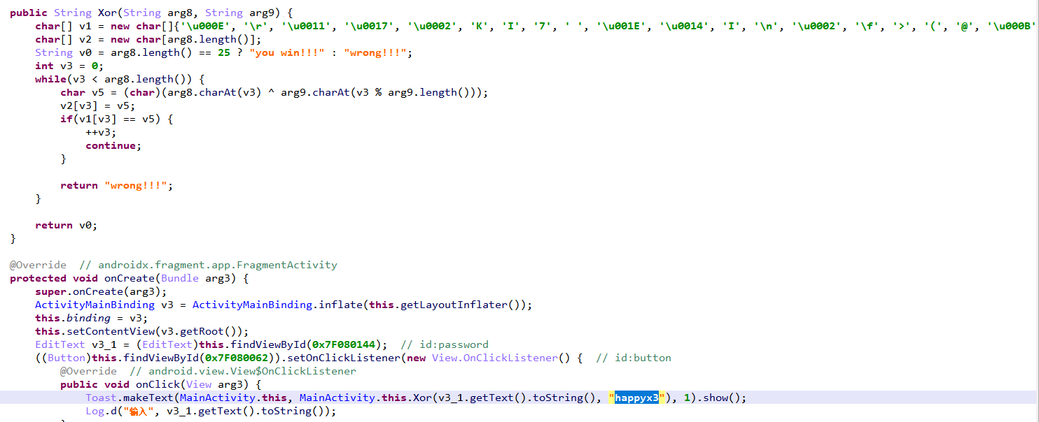
Task: Click the "return v0;" statement
Action: (66, 225)
